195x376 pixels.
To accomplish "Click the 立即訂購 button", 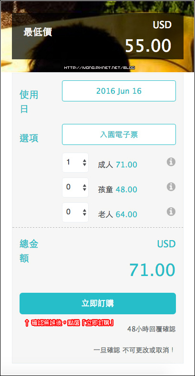I will [x=97, y=304].
